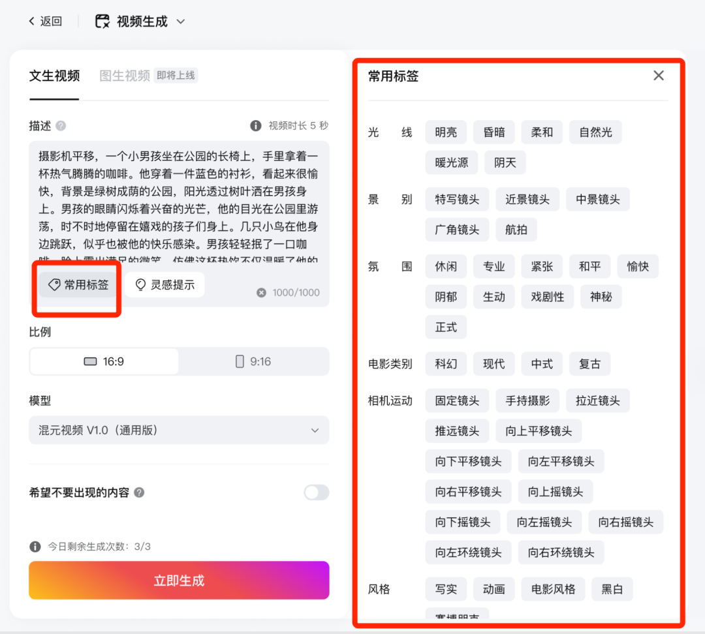Select the 愉快 atmosphere tag
The width and height of the screenshot is (705, 634).
click(638, 267)
